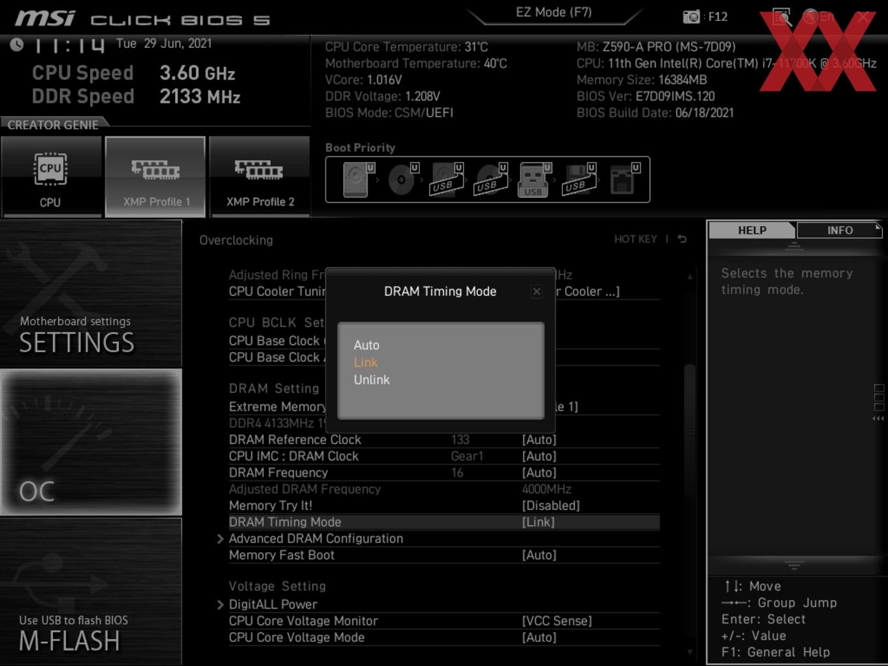
Task: Open the search magnifier icon in top bar
Action: [x=782, y=16]
